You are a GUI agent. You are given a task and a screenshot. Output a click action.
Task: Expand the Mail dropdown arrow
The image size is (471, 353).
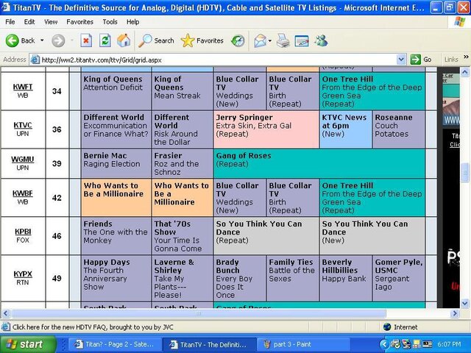pos(270,40)
